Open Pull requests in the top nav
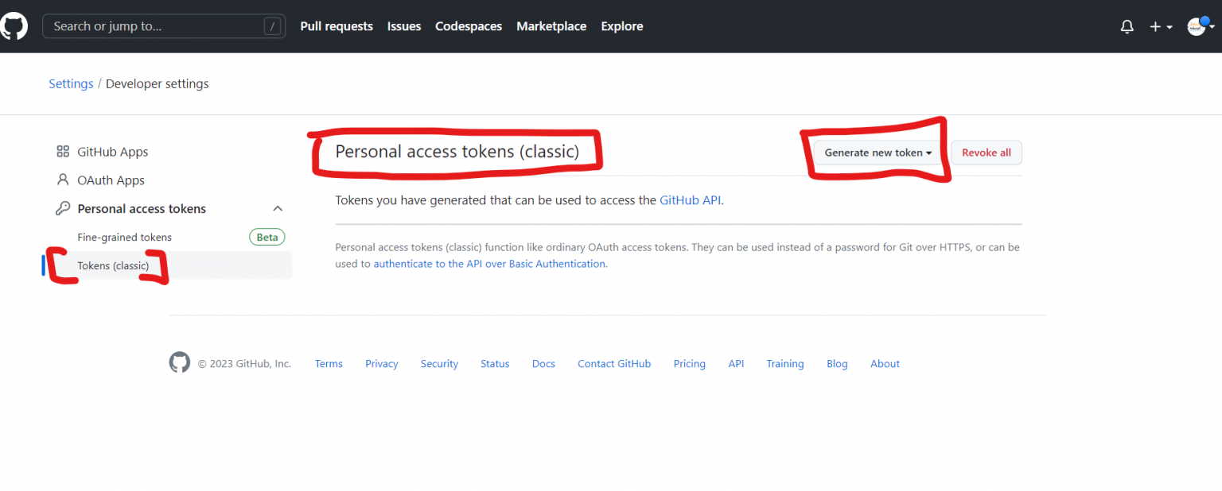The height and width of the screenshot is (491, 1222). 336,26
